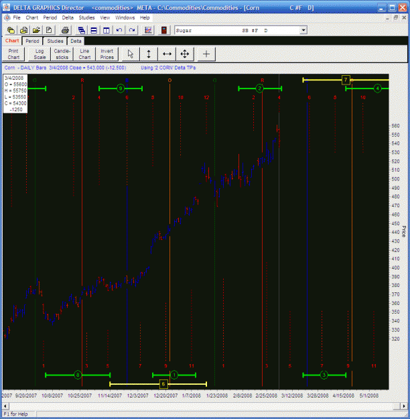Click the green circled 1 cycle marker
Screen dimensions: 410x419
[x=174, y=375]
